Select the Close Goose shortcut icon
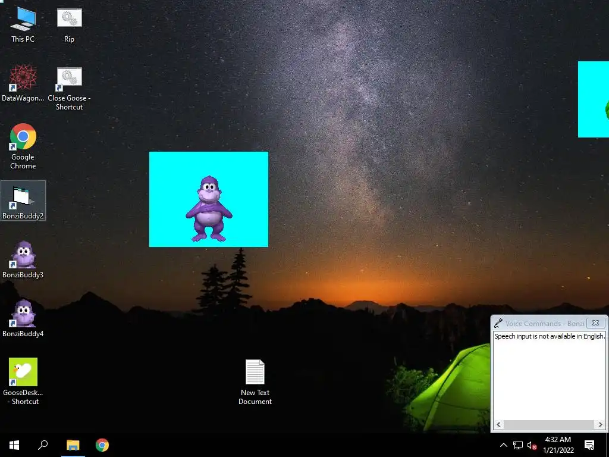 point(69,89)
